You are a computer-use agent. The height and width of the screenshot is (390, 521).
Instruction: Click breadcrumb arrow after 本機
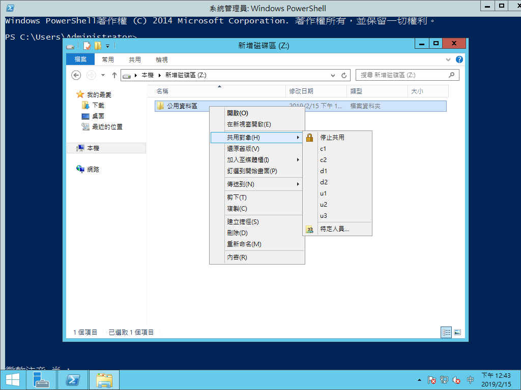coord(159,75)
